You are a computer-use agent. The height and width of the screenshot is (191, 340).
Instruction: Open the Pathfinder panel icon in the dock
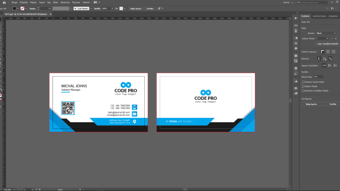click(296, 94)
